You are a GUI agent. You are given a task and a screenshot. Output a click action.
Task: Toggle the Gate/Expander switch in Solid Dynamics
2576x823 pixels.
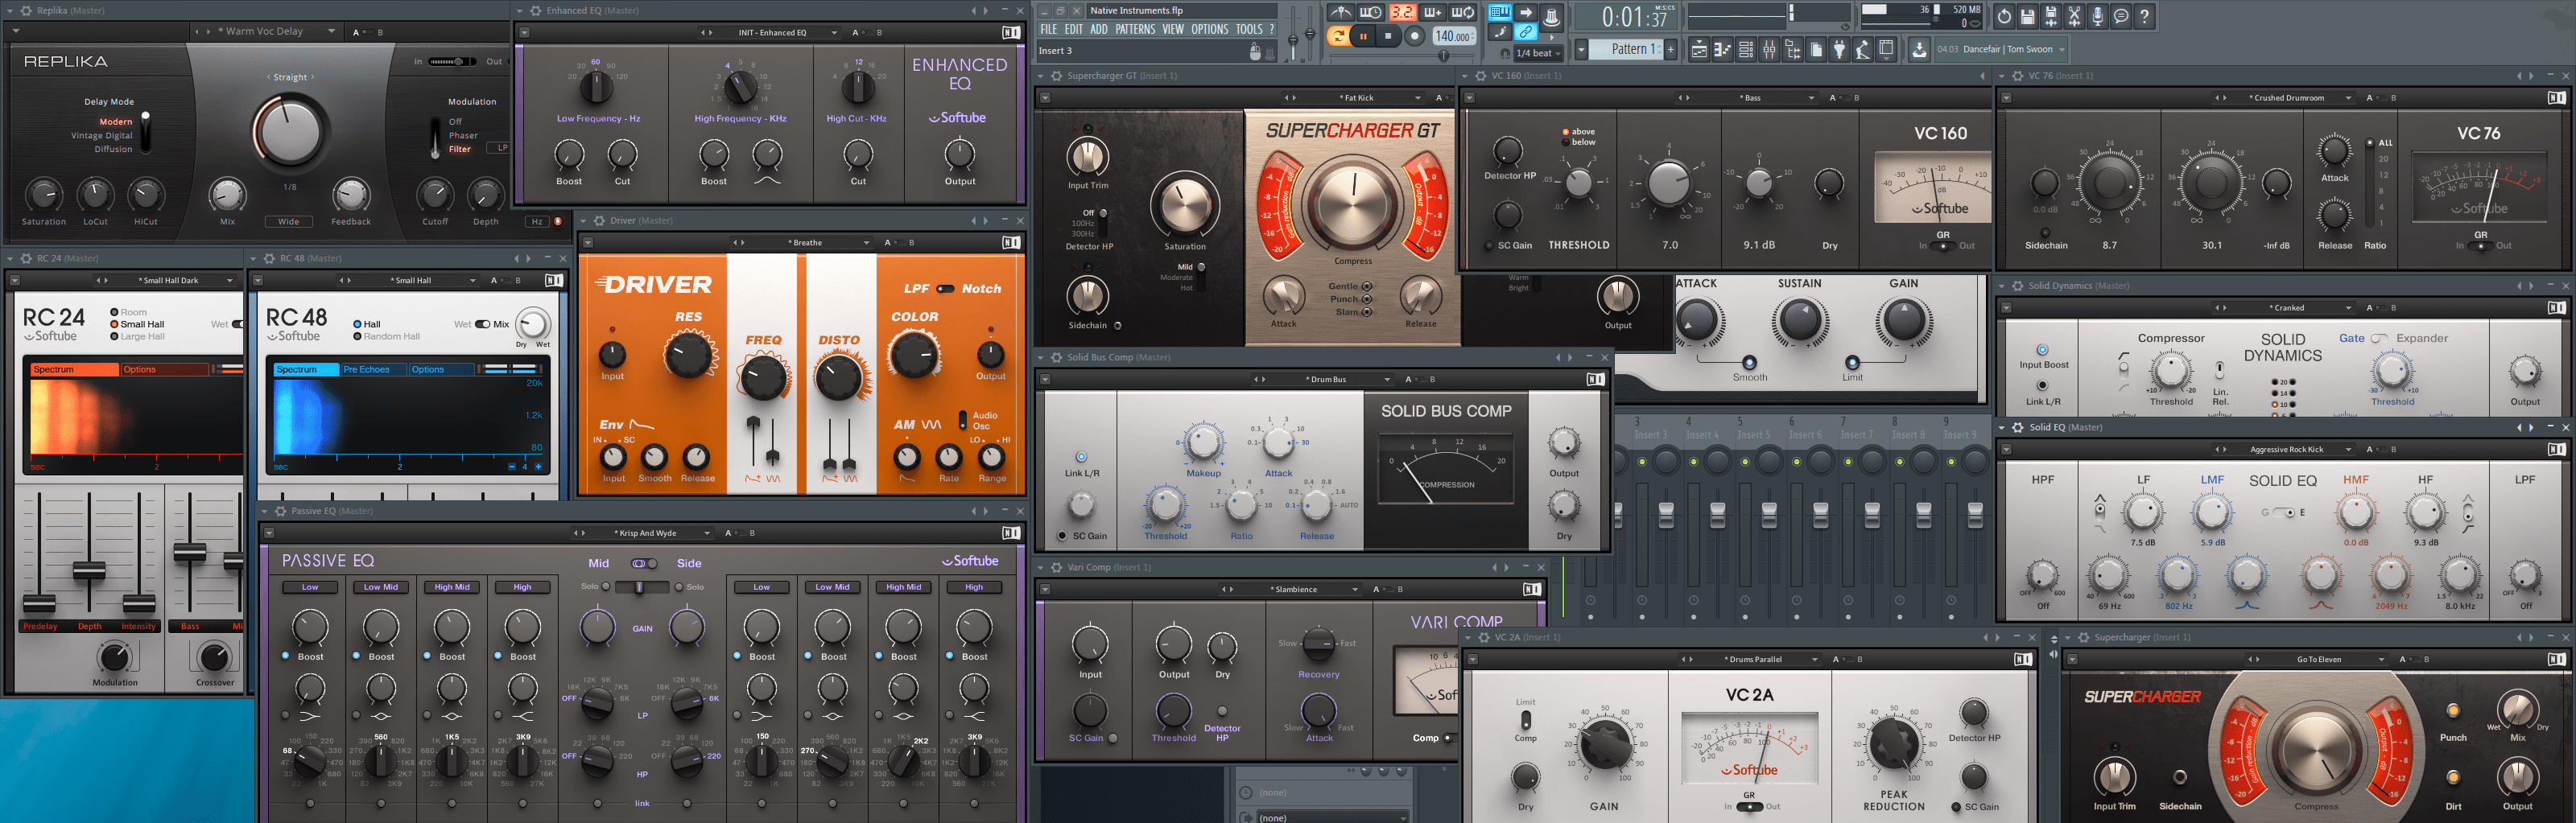[x=2380, y=339]
